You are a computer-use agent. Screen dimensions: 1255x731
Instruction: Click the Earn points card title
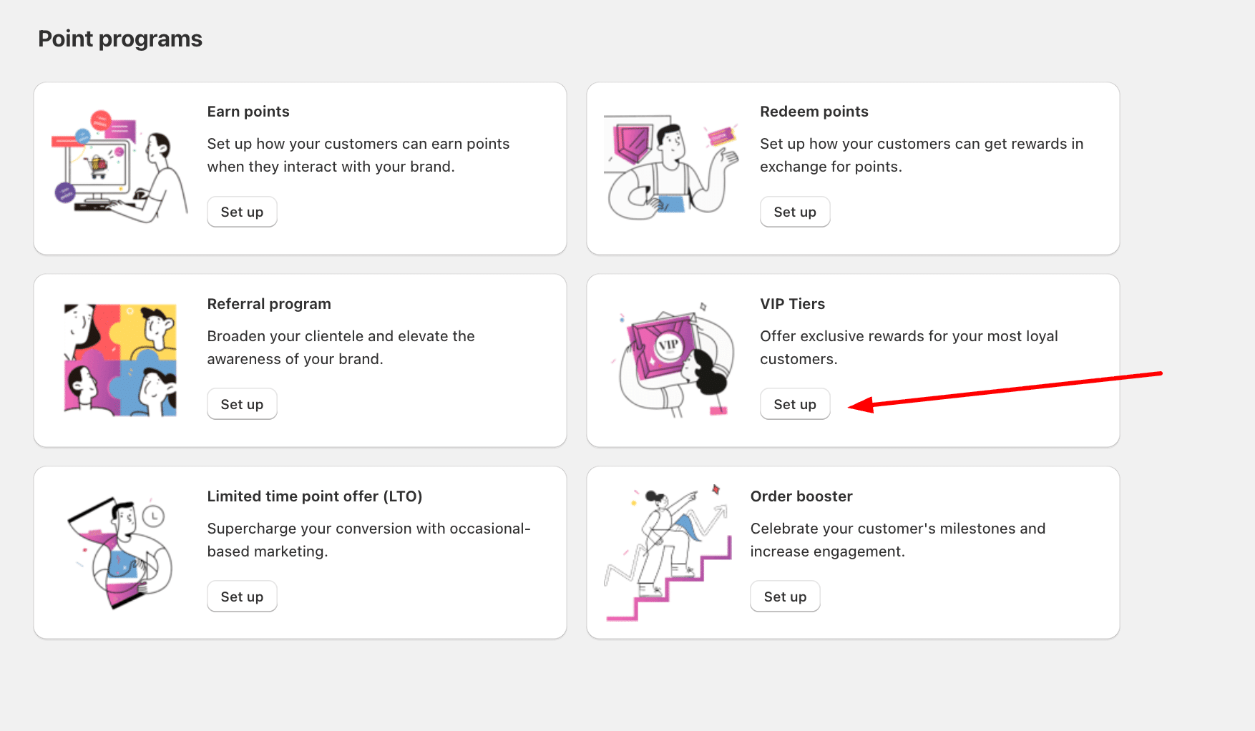248,112
